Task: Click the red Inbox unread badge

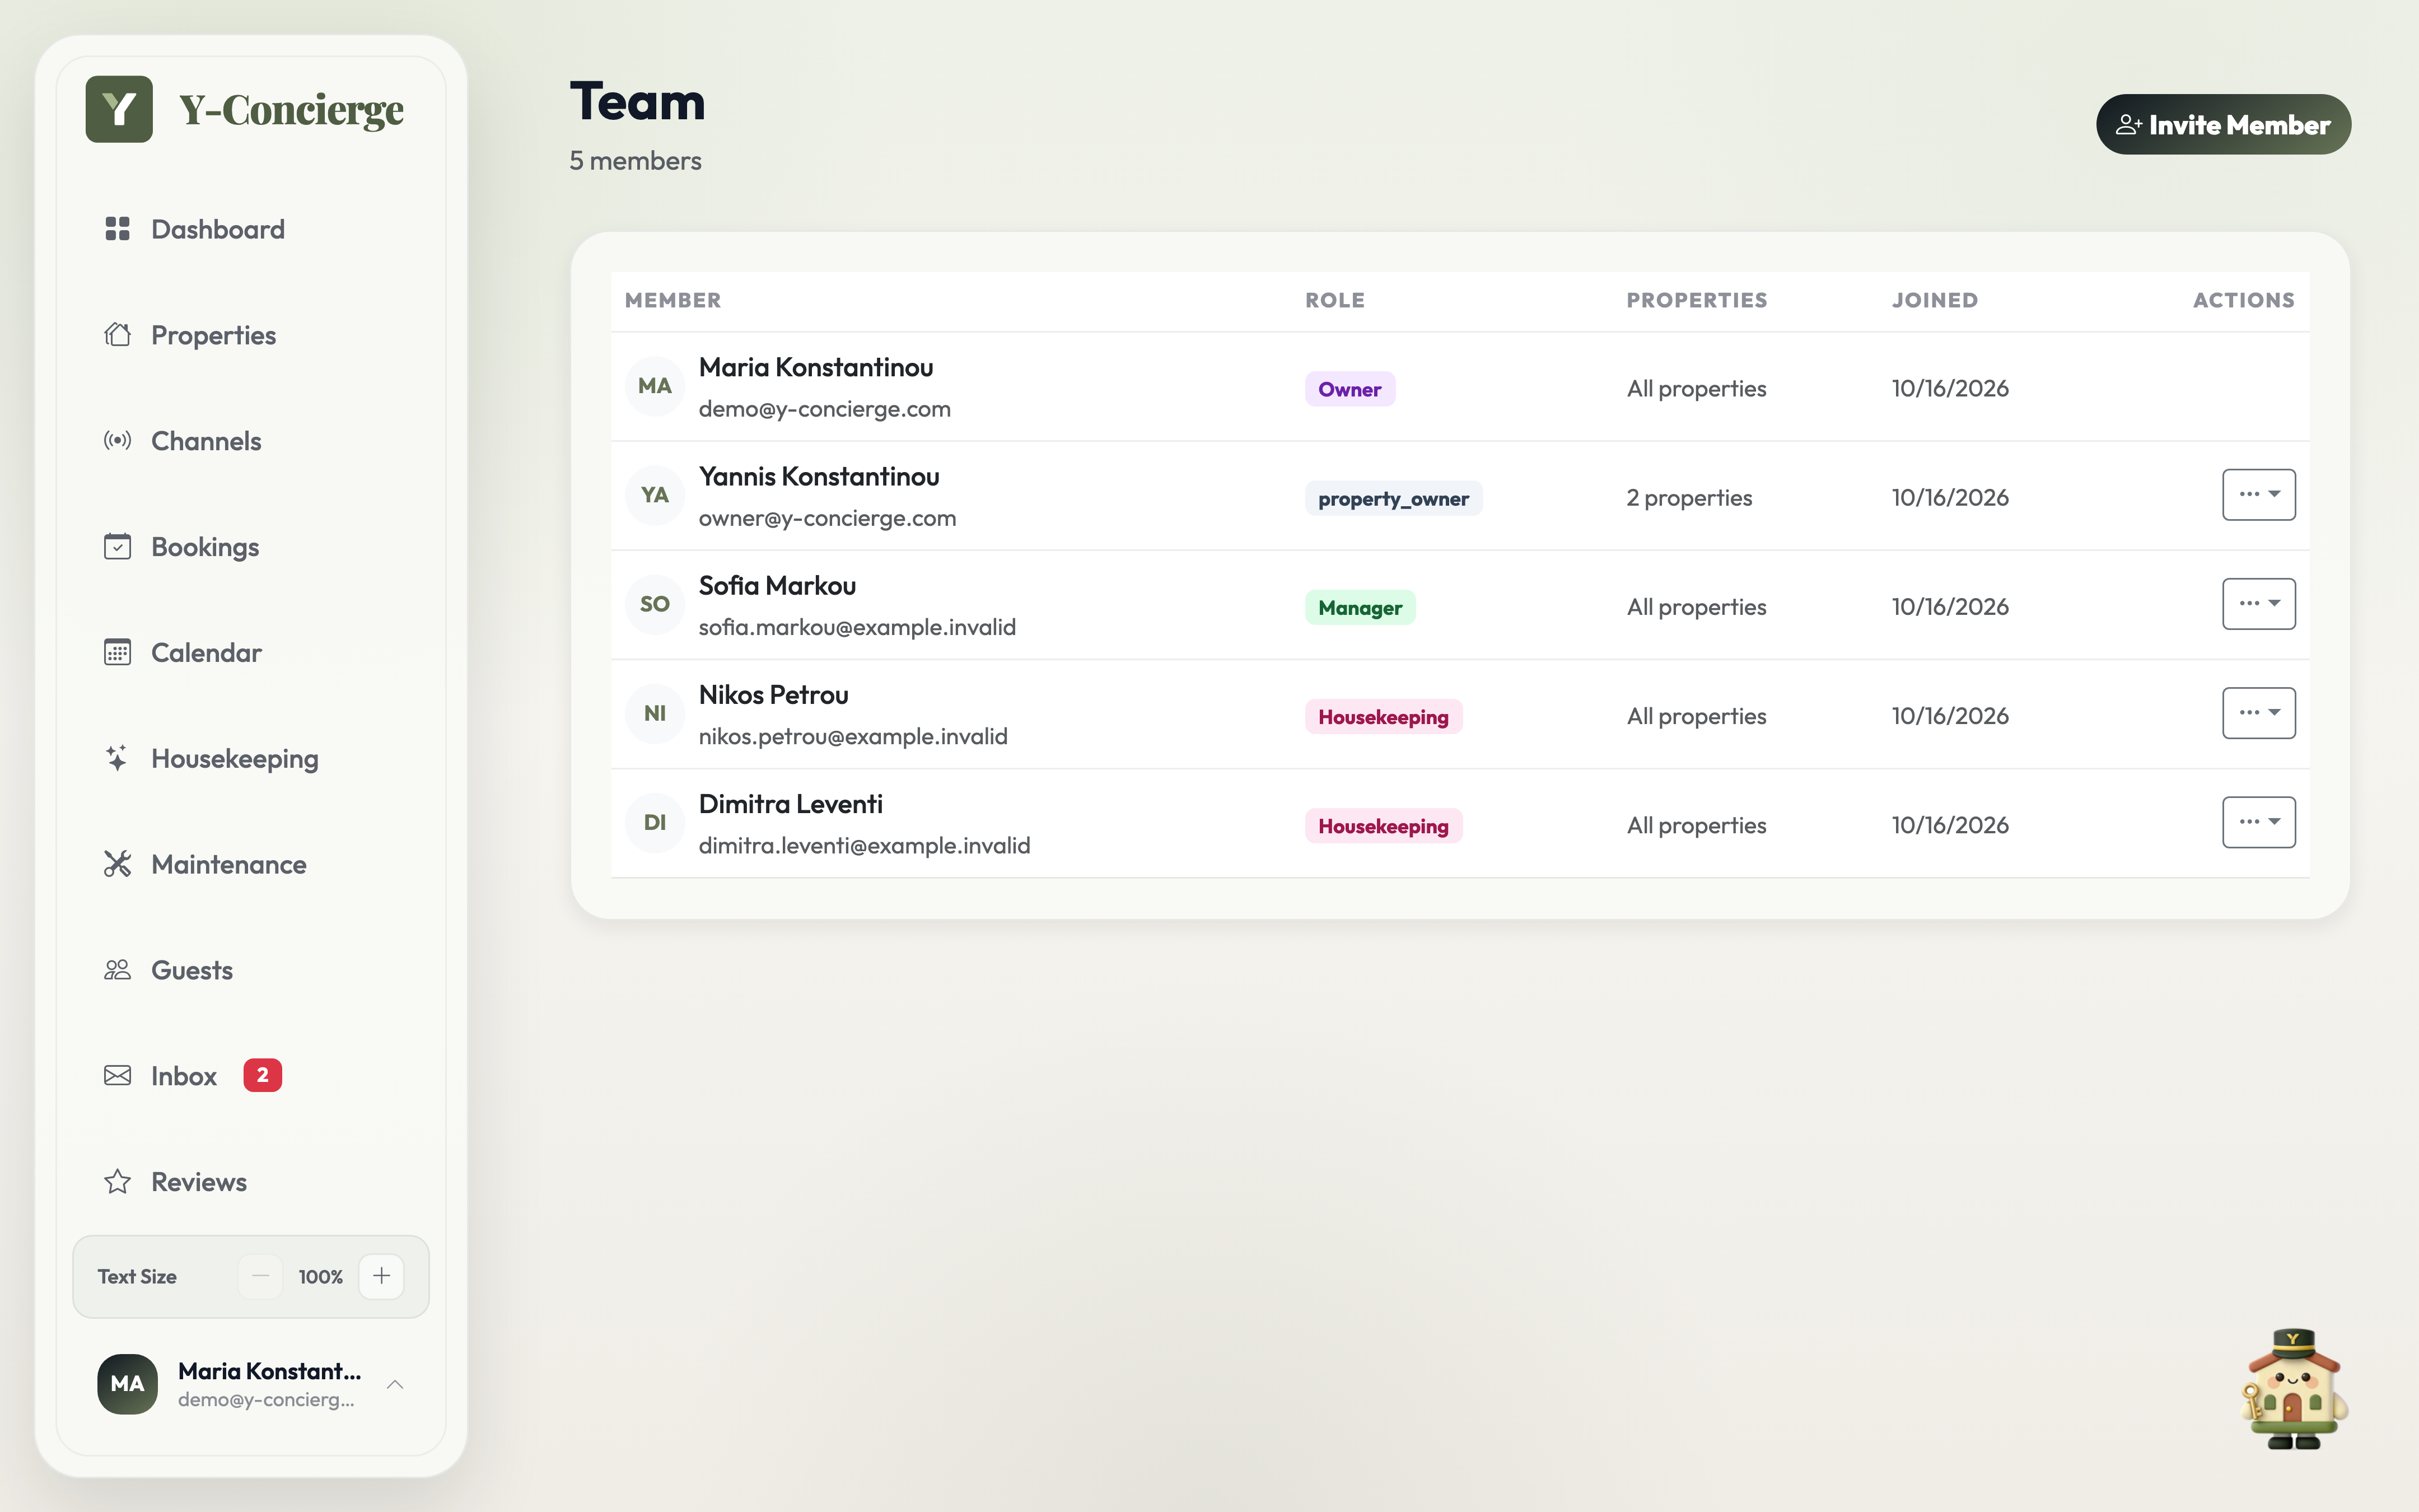Action: (x=263, y=1075)
